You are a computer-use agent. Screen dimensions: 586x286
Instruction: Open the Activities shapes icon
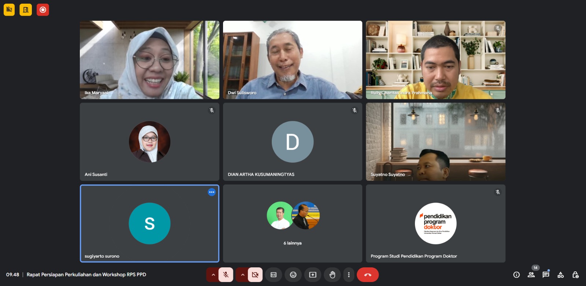[560, 275]
